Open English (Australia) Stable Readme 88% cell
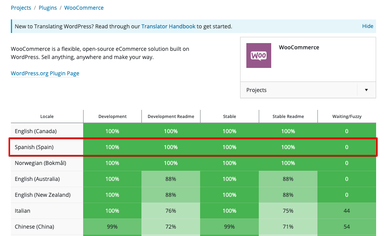The height and width of the screenshot is (236, 387). [288, 179]
